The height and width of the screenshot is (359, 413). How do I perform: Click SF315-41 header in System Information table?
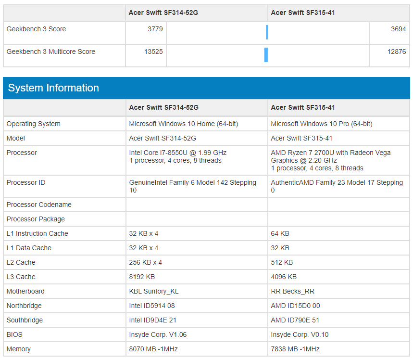[303, 107]
